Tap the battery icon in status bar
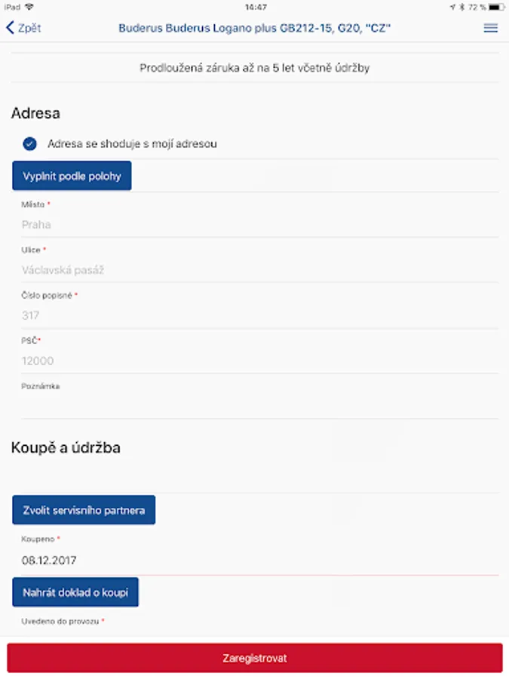509x679 pixels. click(x=495, y=7)
